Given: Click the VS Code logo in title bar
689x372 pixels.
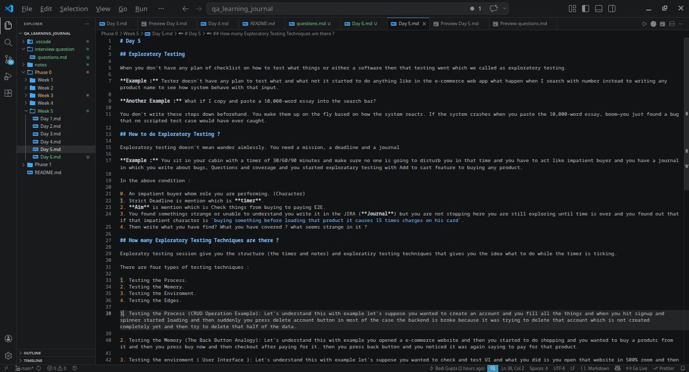Looking at the screenshot, I should [x=8, y=9].
